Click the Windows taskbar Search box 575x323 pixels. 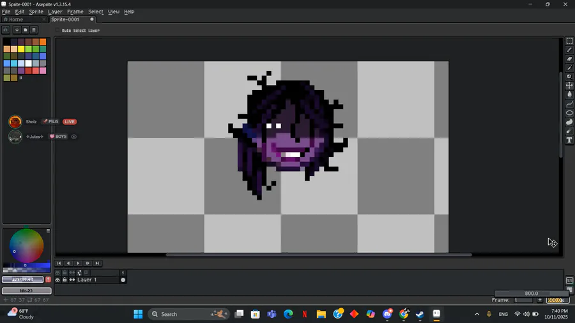188,314
